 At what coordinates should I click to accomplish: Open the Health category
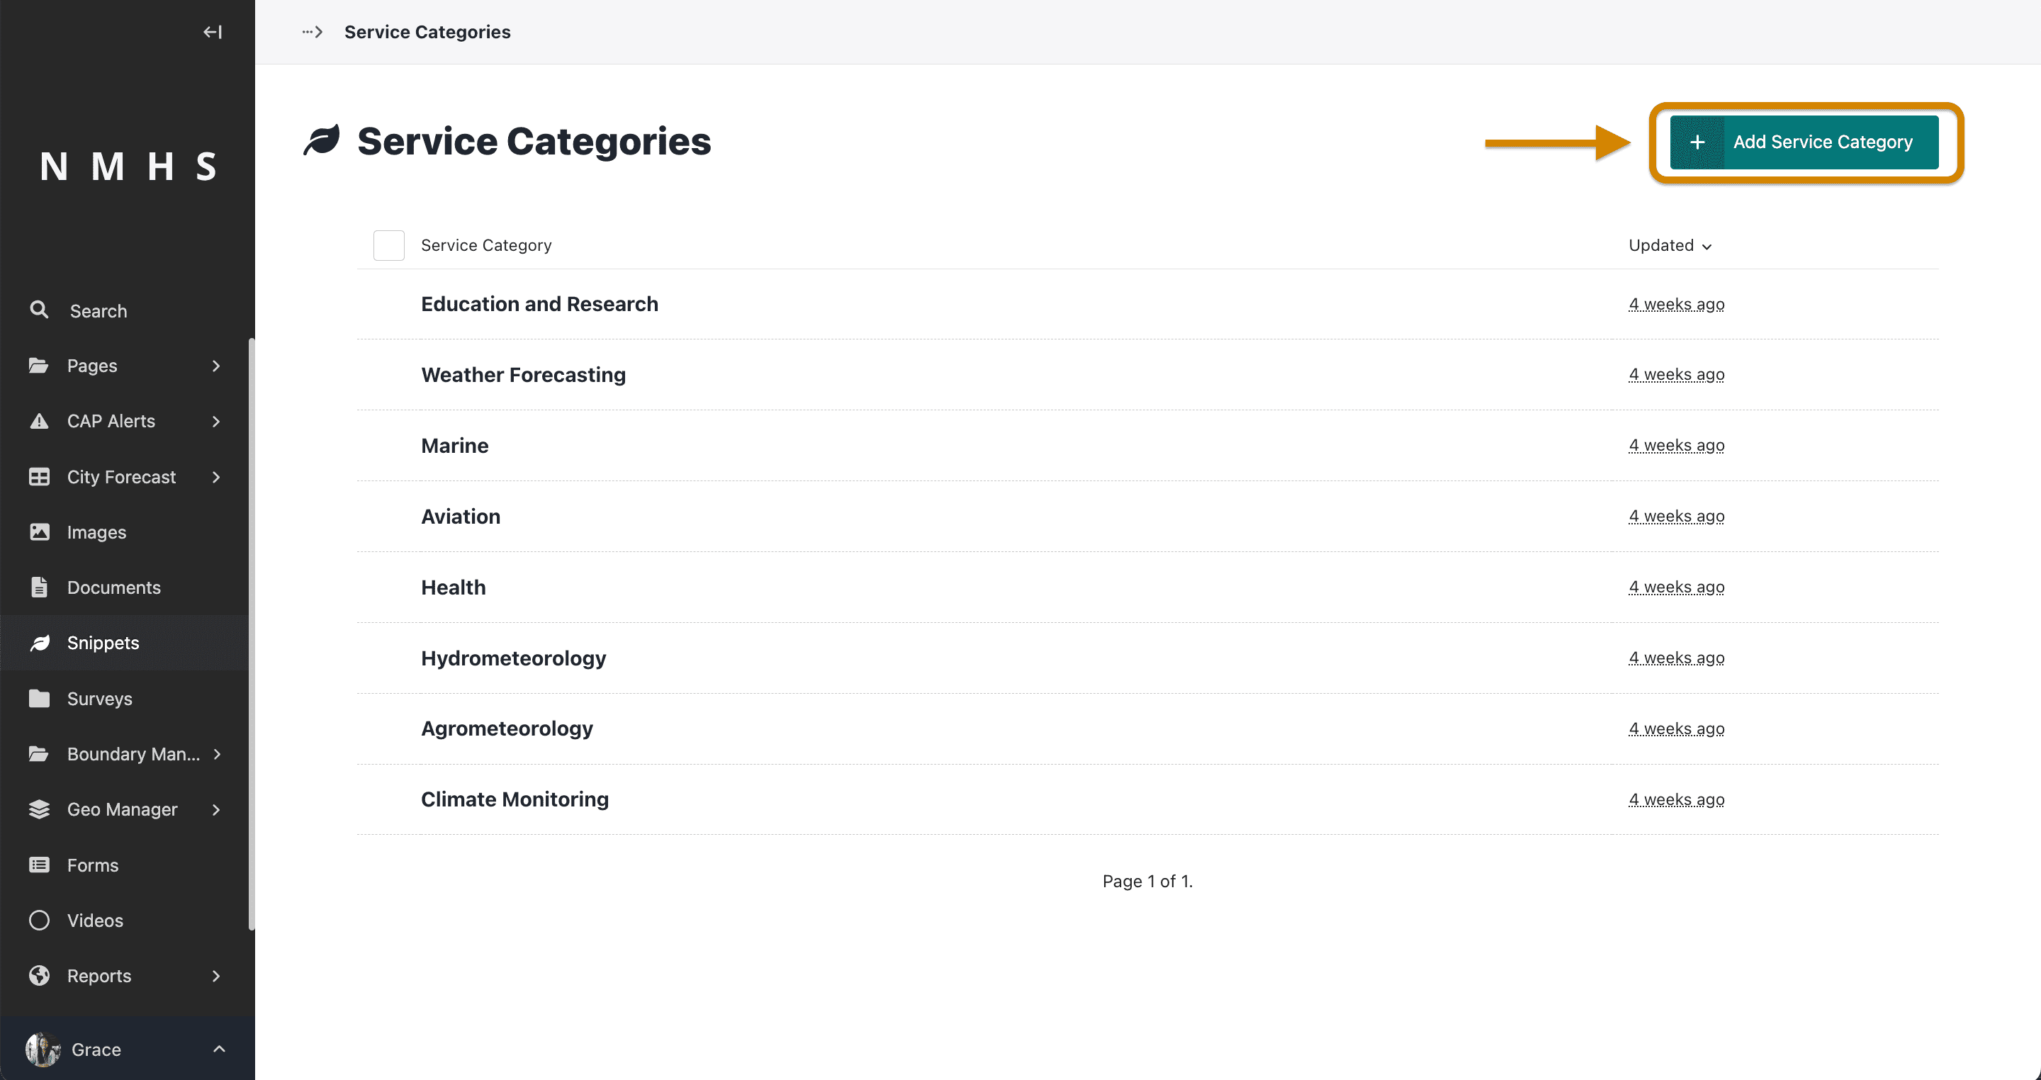click(x=454, y=587)
